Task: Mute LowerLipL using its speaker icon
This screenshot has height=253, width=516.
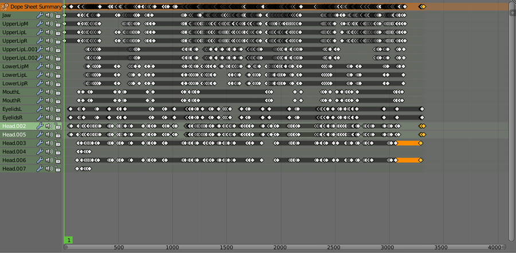Action: click(x=49, y=75)
